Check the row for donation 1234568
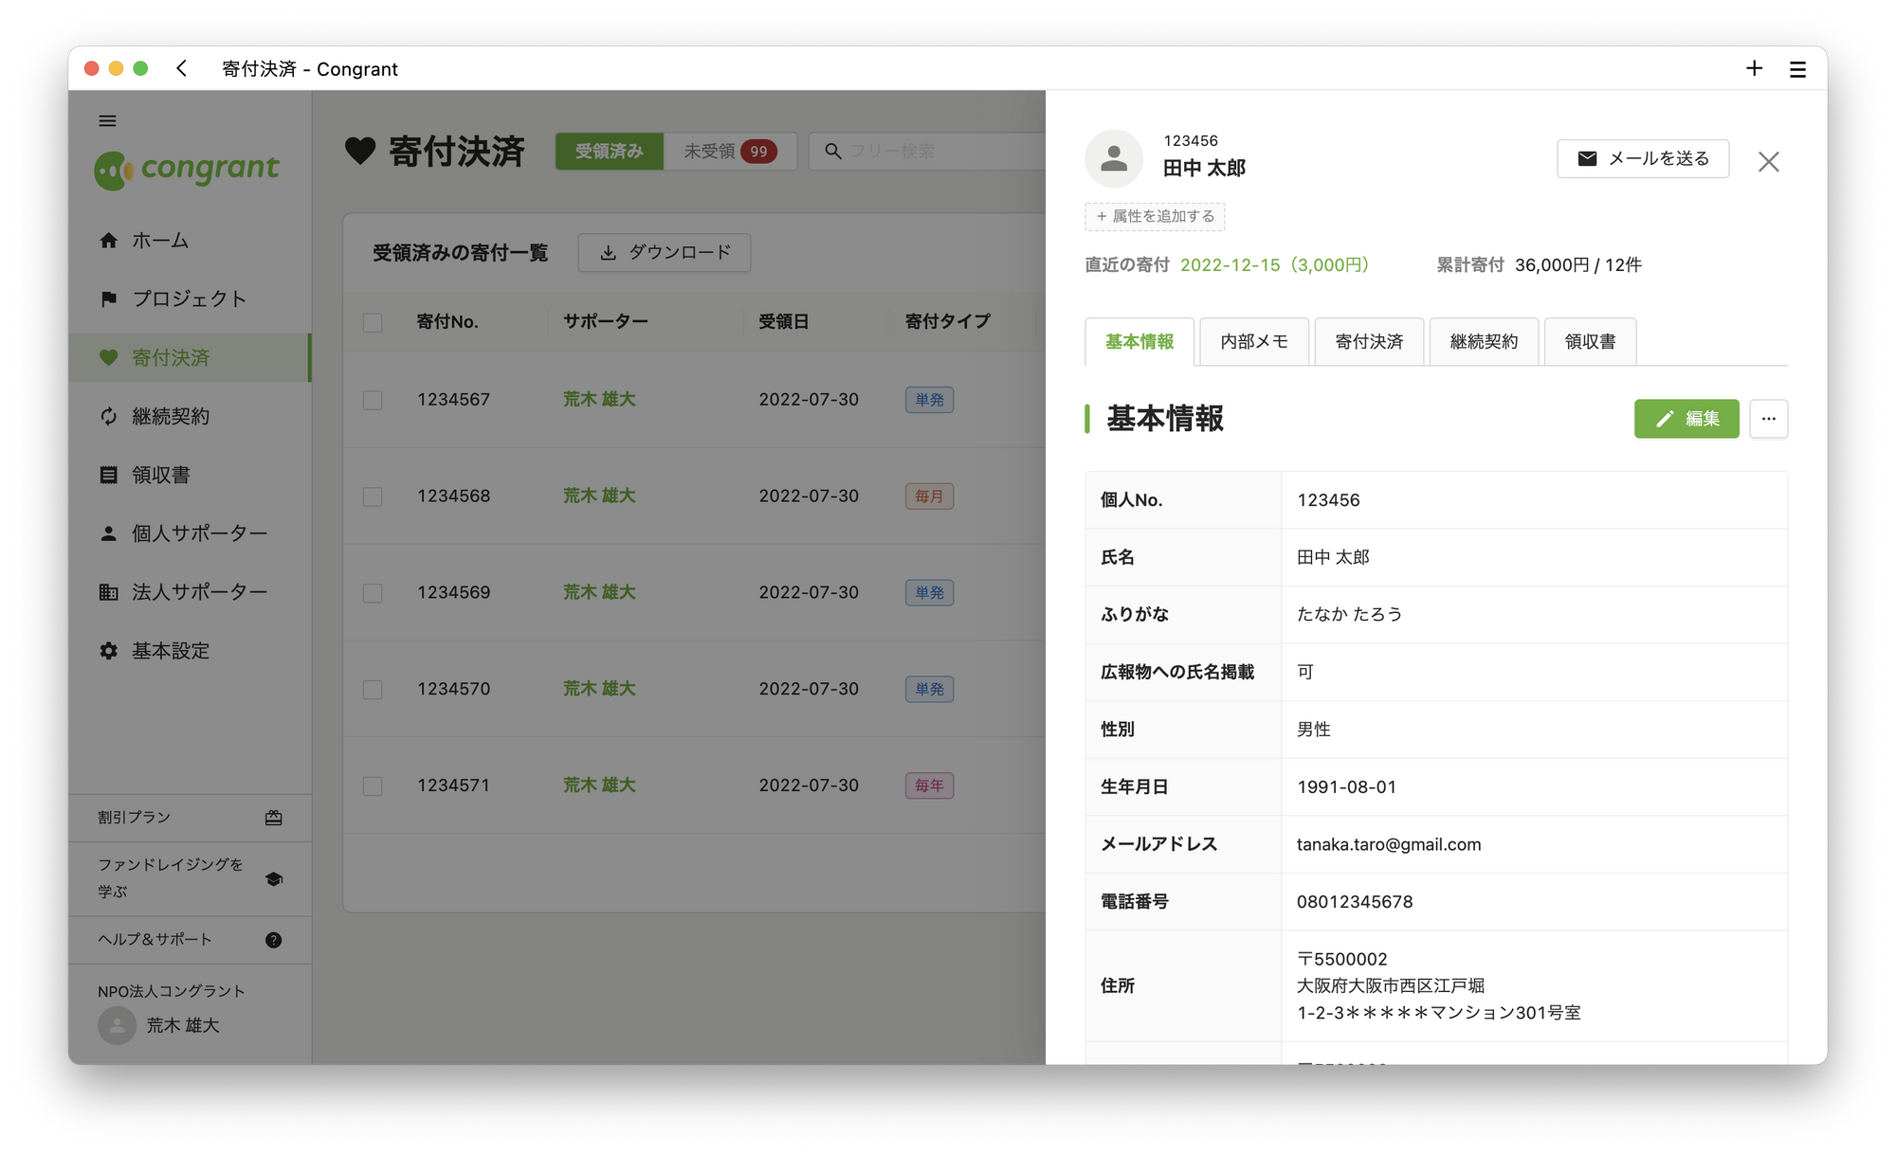Viewport: 1896px width, 1155px height. (373, 496)
